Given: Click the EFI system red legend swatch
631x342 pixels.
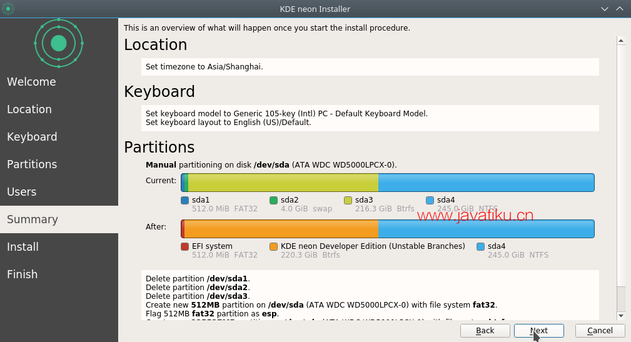Looking at the screenshot, I should pos(184,246).
